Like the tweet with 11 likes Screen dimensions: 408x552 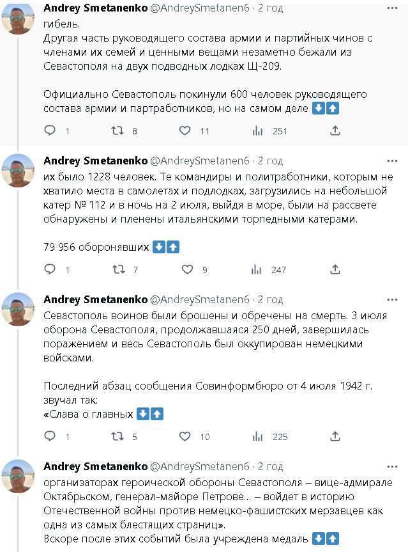point(185,130)
